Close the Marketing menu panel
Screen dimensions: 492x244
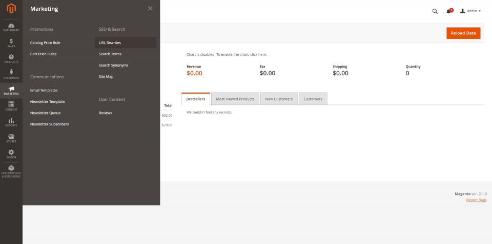150,8
